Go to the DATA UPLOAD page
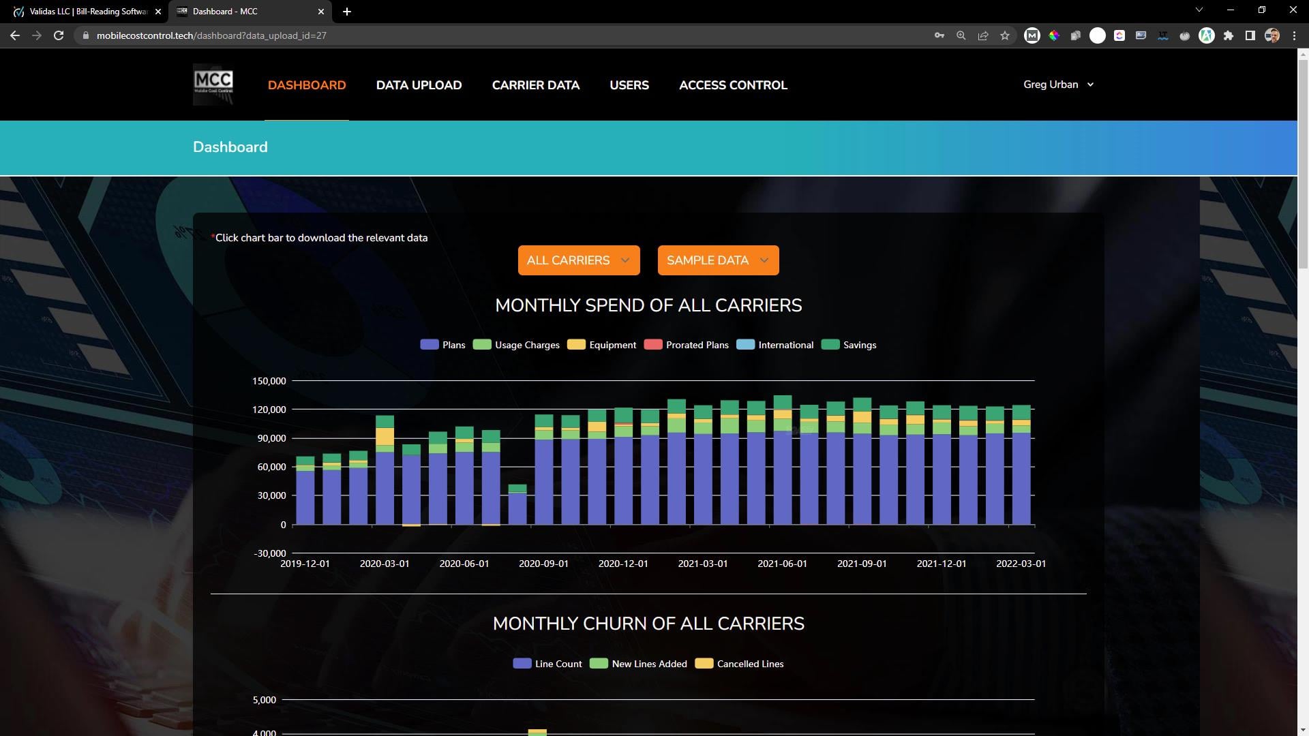This screenshot has height=736, width=1309. point(419,85)
